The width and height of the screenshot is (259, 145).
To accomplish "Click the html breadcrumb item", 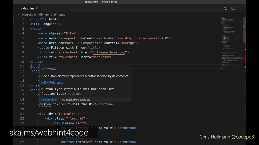I will point(47,15).
